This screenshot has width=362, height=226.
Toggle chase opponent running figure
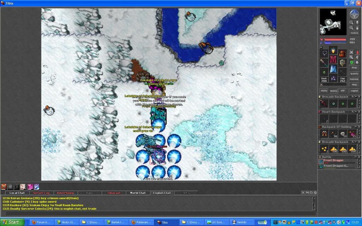357,58
